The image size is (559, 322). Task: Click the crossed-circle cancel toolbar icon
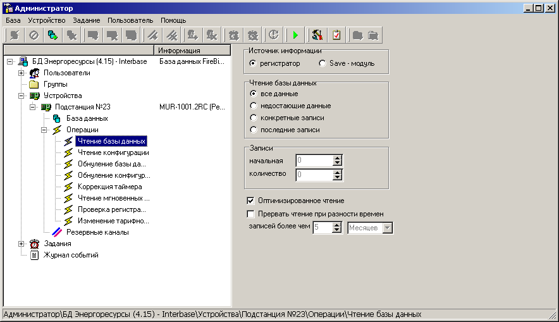(34, 35)
